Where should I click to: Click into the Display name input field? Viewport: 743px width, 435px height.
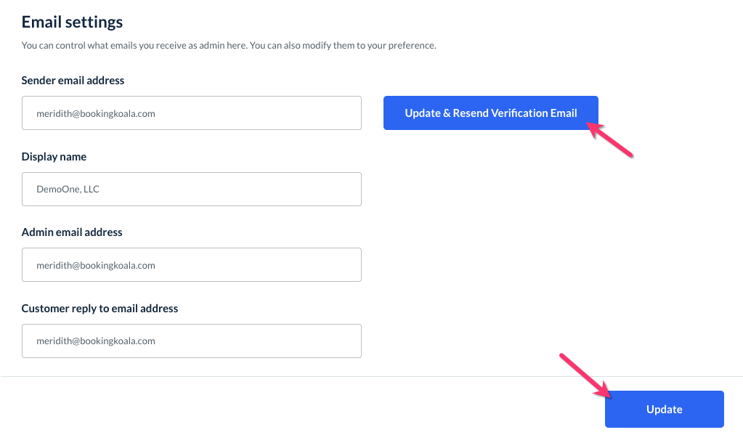[x=191, y=189]
